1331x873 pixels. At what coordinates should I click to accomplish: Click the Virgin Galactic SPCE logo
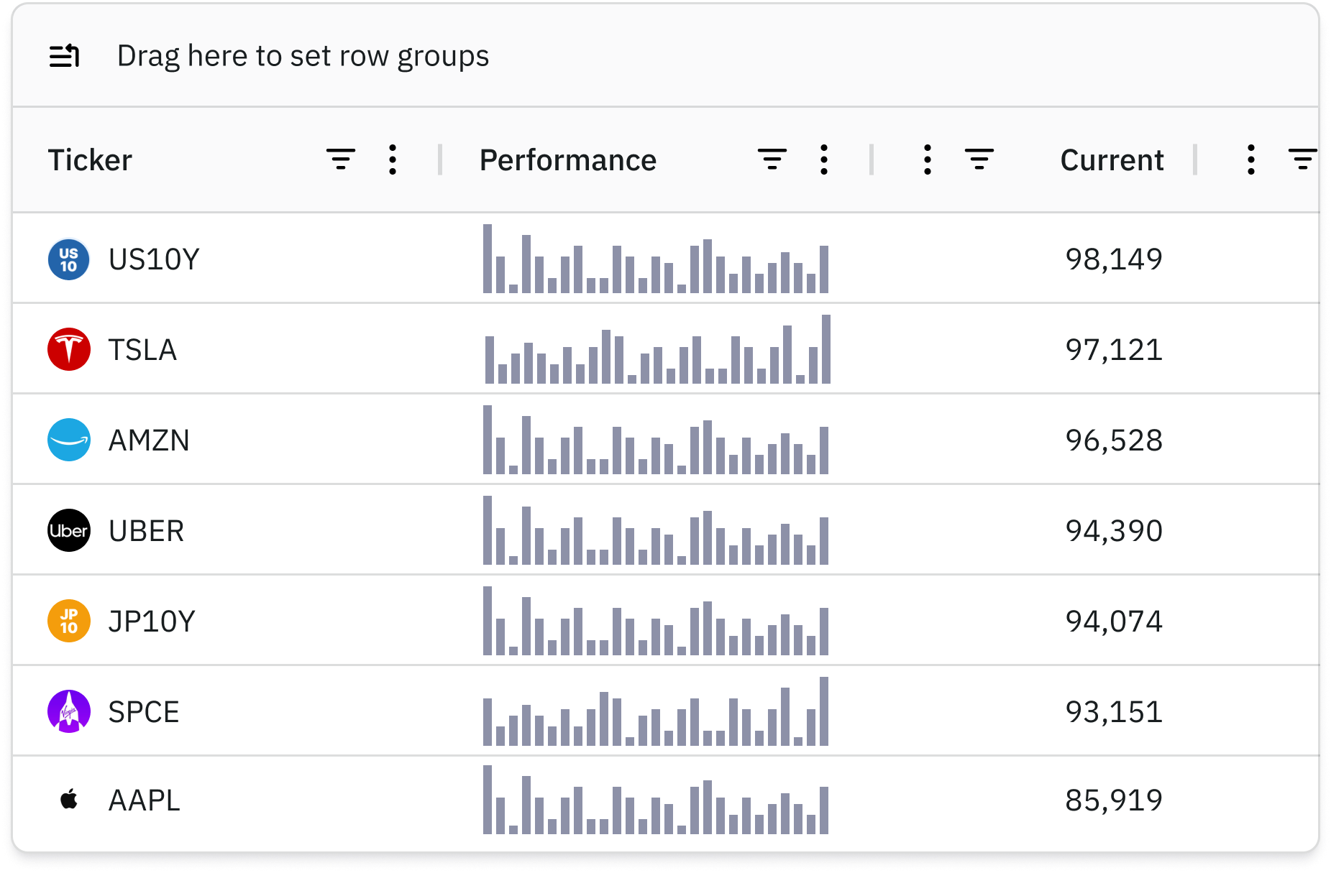(x=68, y=711)
